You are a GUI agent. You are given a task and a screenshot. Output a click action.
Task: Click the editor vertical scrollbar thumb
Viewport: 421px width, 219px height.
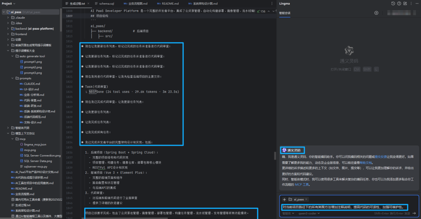click(275, 155)
